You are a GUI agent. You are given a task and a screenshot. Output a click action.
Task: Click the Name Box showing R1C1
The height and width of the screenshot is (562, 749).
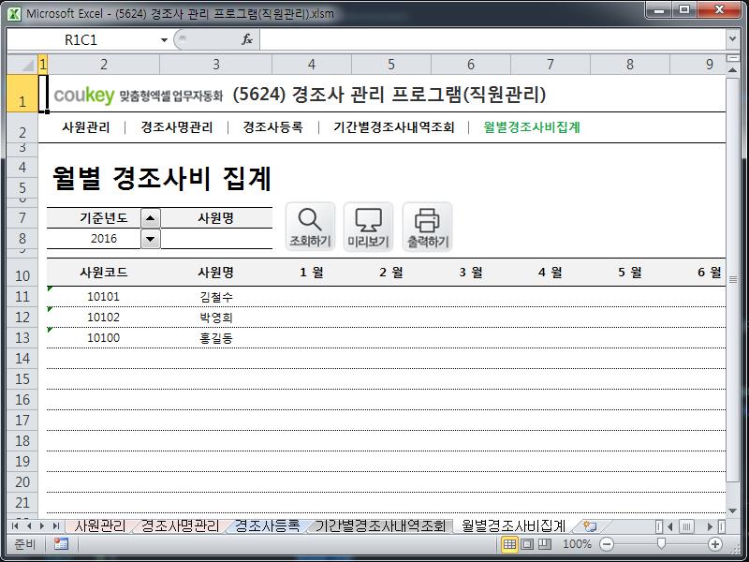[x=81, y=40]
